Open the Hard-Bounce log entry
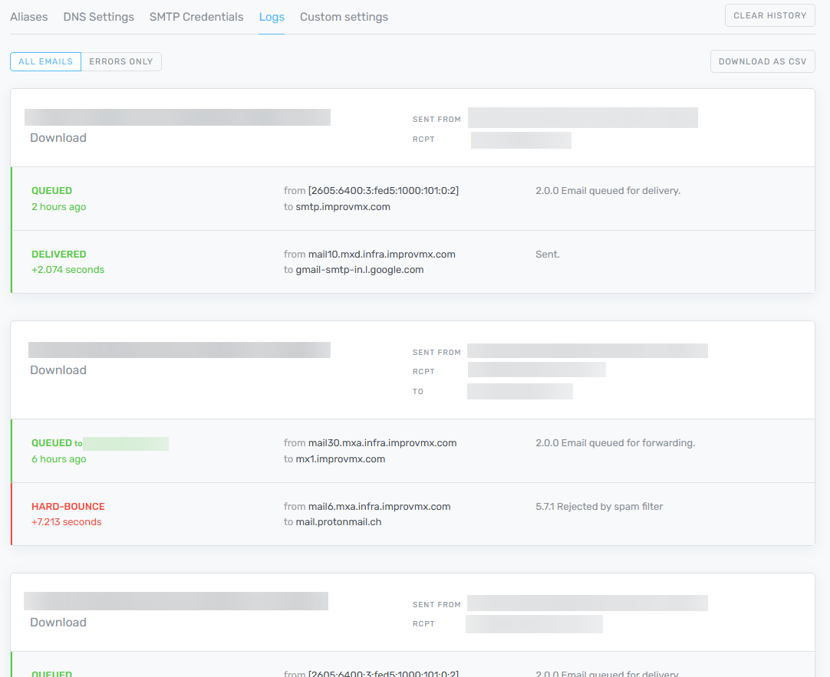 (x=68, y=507)
